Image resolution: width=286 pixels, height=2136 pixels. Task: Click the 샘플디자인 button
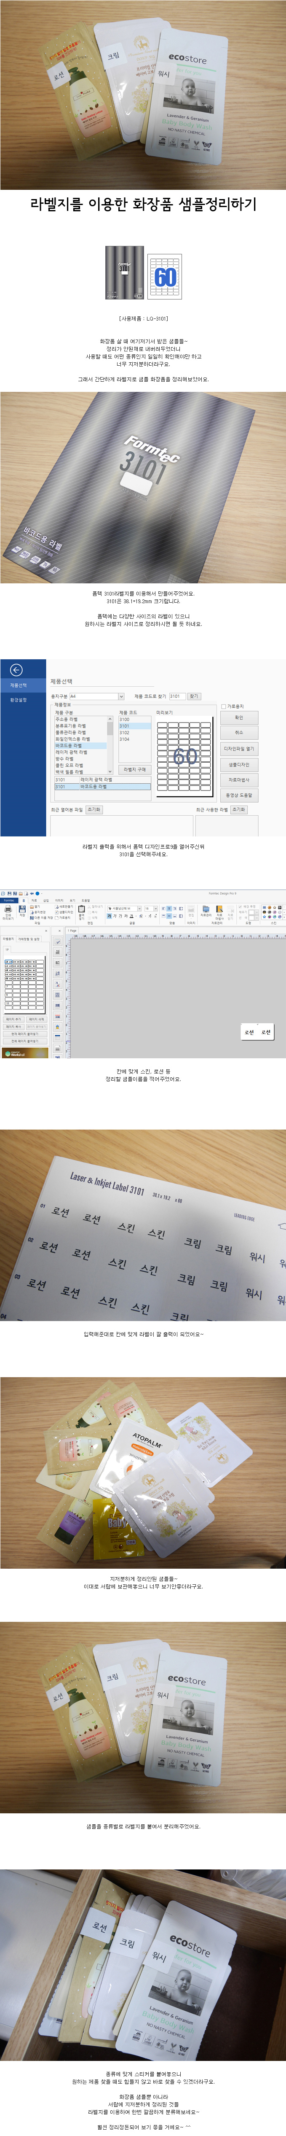tap(239, 765)
